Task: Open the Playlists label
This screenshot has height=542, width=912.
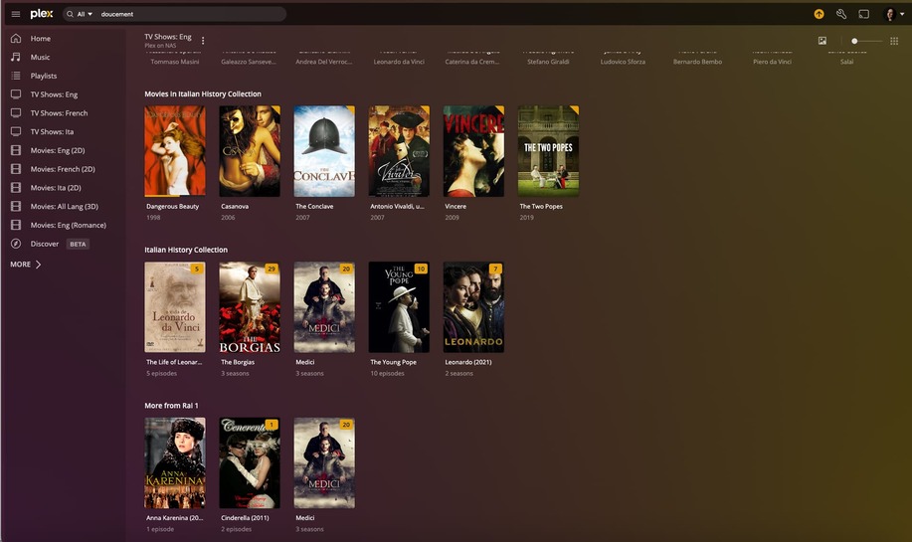Action: point(44,76)
